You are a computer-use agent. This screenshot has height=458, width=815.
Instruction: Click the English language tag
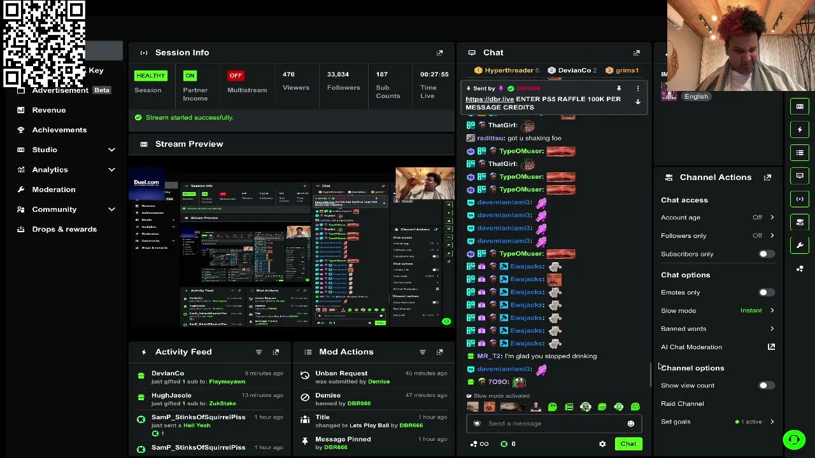click(696, 97)
